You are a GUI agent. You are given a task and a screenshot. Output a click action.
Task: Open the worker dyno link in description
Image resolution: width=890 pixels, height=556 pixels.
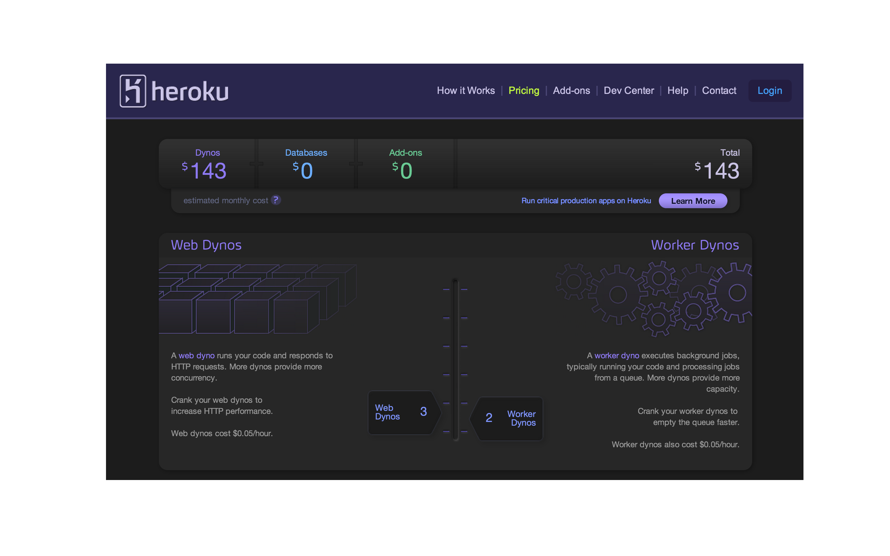coord(617,356)
